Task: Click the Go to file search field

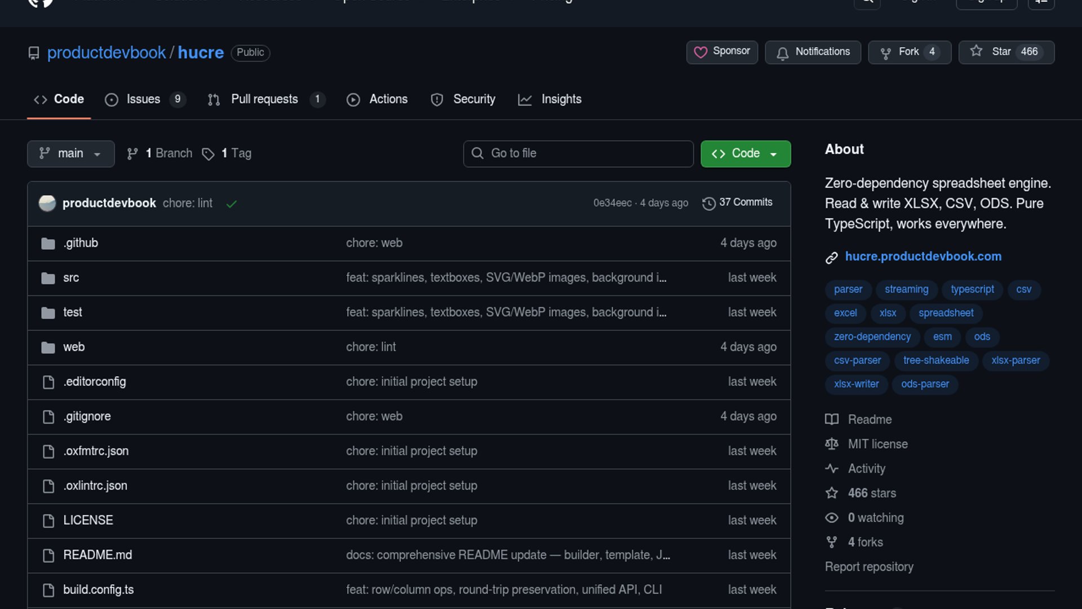Action: [578, 153]
